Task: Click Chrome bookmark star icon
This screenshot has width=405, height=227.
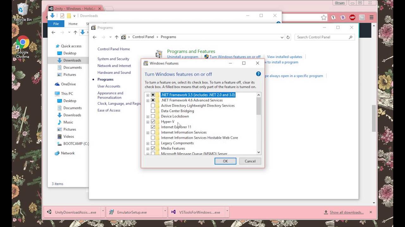Action: (324, 18)
